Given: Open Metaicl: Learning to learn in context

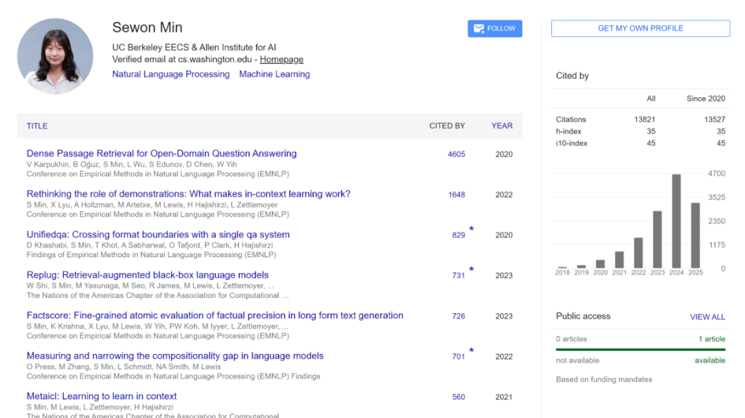Looking at the screenshot, I should point(101,396).
